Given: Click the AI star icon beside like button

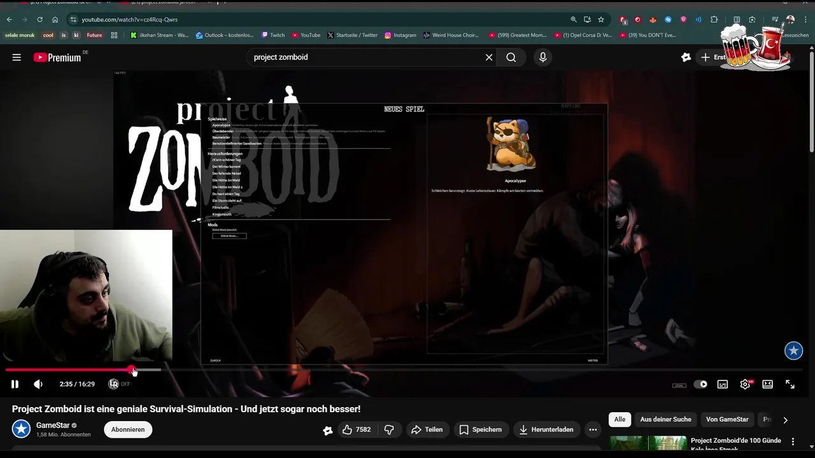Looking at the screenshot, I should click(x=328, y=430).
